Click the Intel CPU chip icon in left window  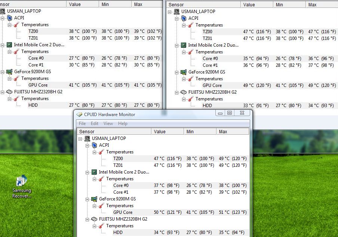pyautogui.click(x=9, y=45)
